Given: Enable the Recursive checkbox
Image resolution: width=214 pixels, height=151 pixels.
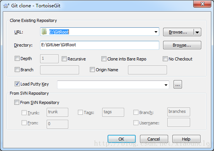Looking at the screenshot, I should pos(64,59).
